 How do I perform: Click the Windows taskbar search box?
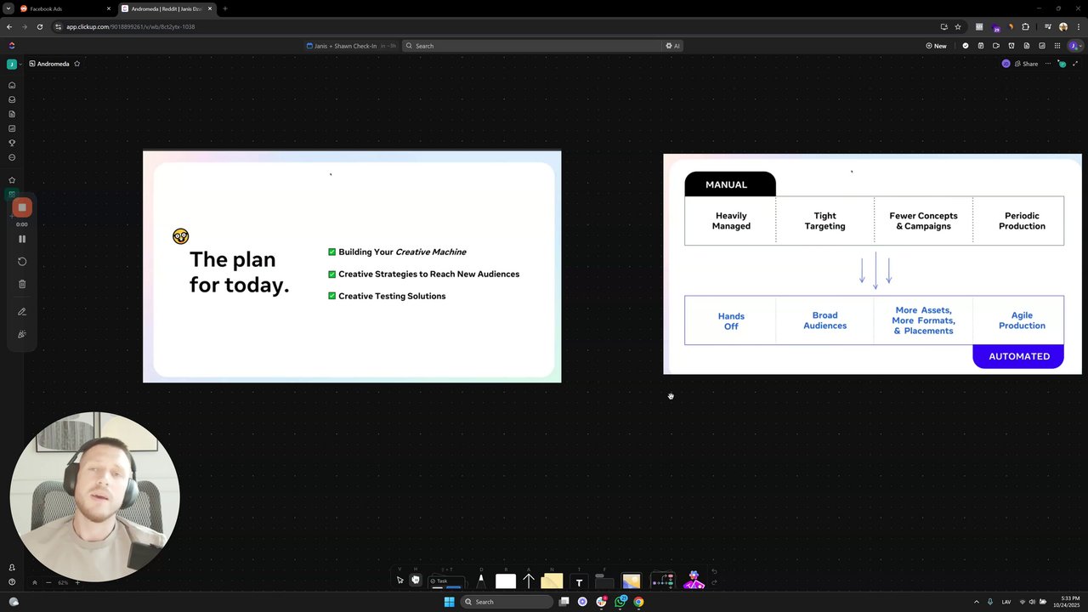pos(507,602)
